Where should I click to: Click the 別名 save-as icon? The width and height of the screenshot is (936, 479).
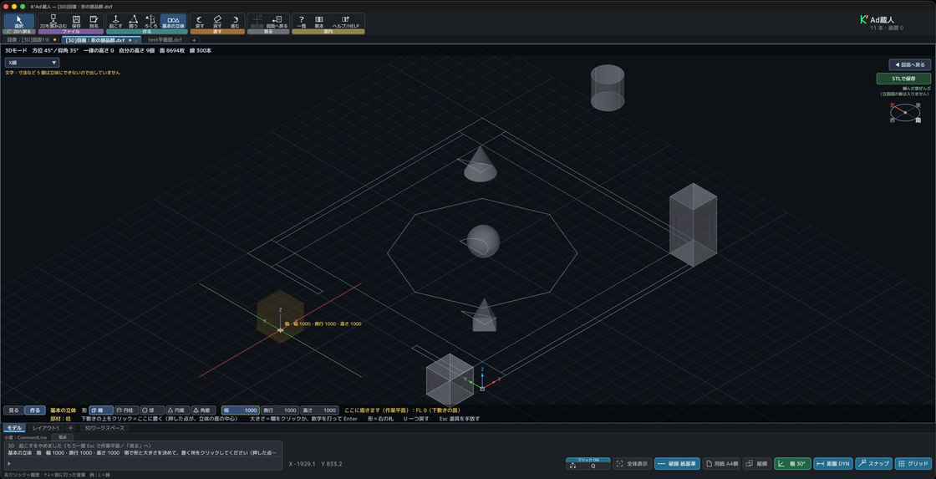point(94,22)
